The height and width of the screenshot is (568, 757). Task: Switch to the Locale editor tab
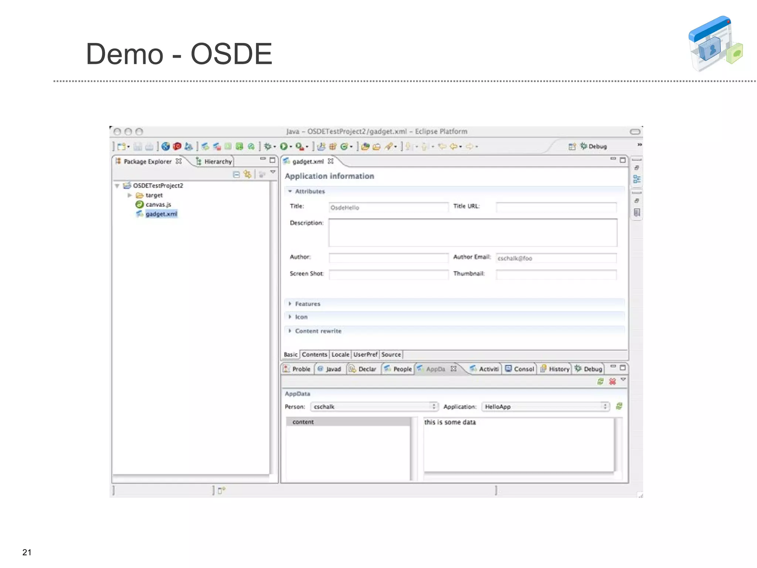click(340, 355)
